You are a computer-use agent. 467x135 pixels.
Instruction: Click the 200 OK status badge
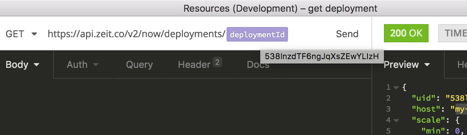[x=406, y=34]
